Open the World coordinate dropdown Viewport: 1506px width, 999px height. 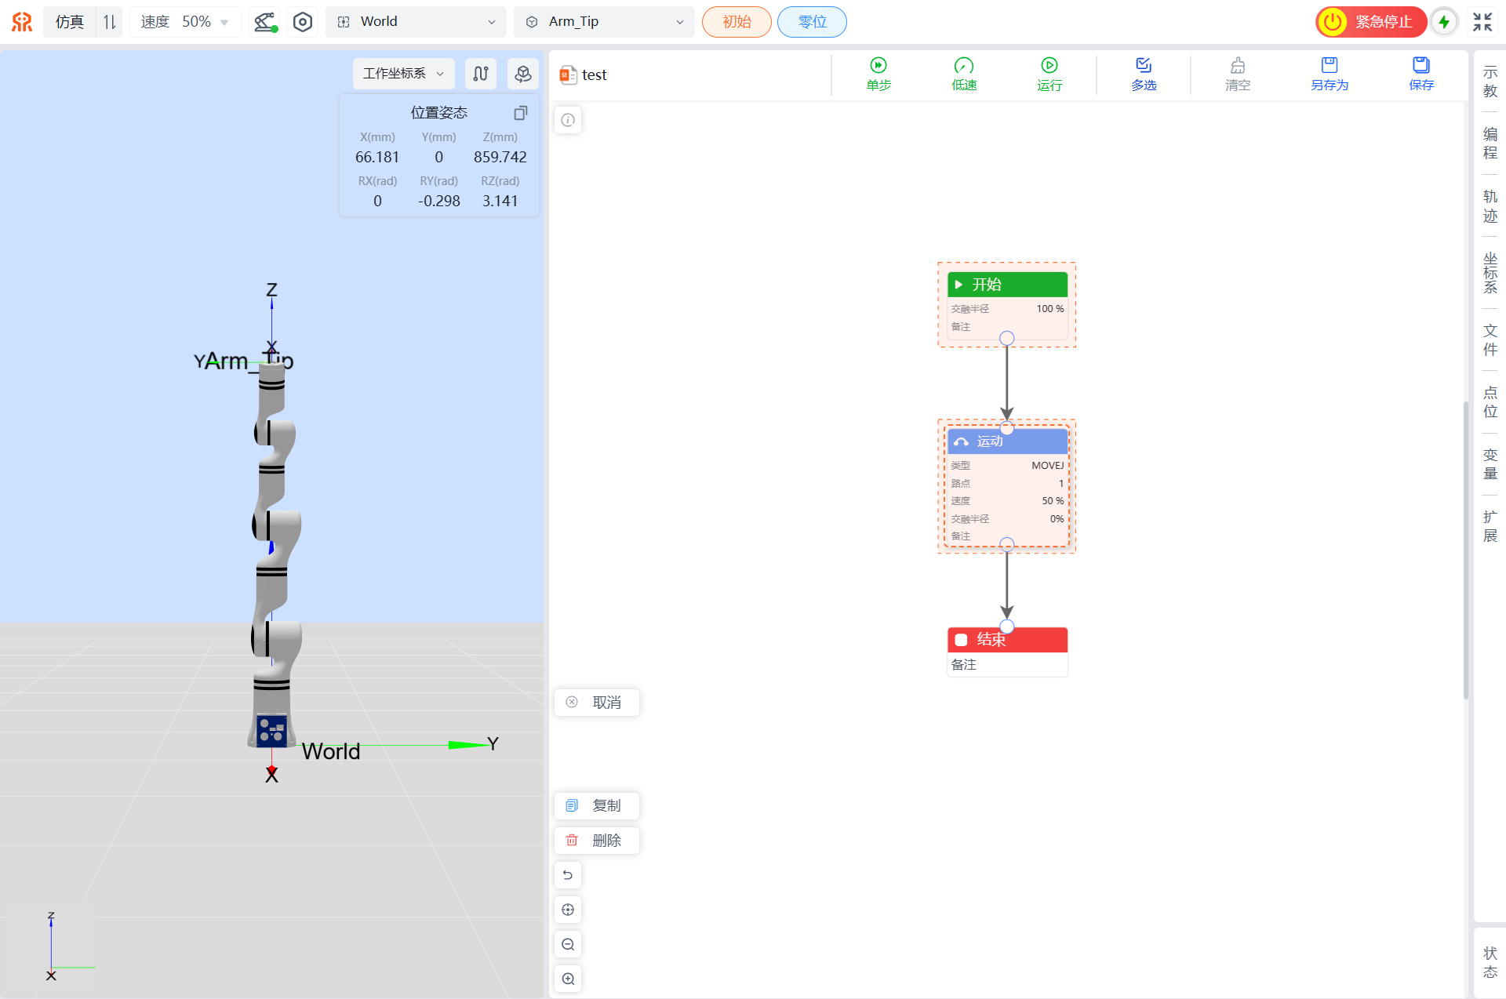[417, 22]
